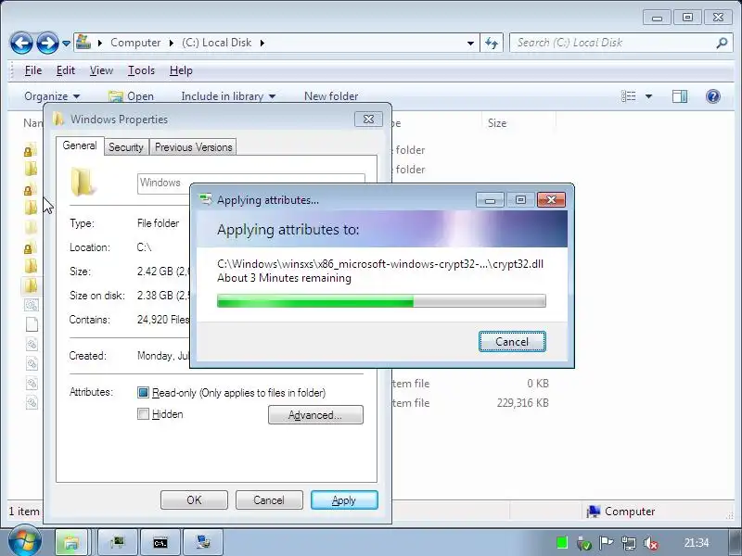Create a New folder from the toolbar

point(331,96)
